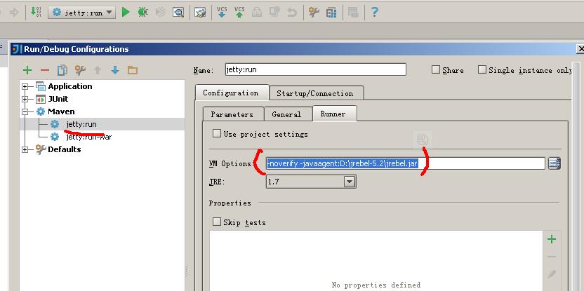Viewport: 584px width, 291px height.
Task: Select the Maven node label
Action: (x=61, y=111)
